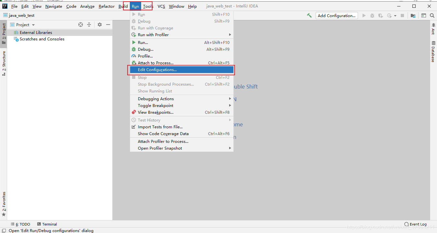
Task: Open the Edit menu
Action: coord(25,6)
